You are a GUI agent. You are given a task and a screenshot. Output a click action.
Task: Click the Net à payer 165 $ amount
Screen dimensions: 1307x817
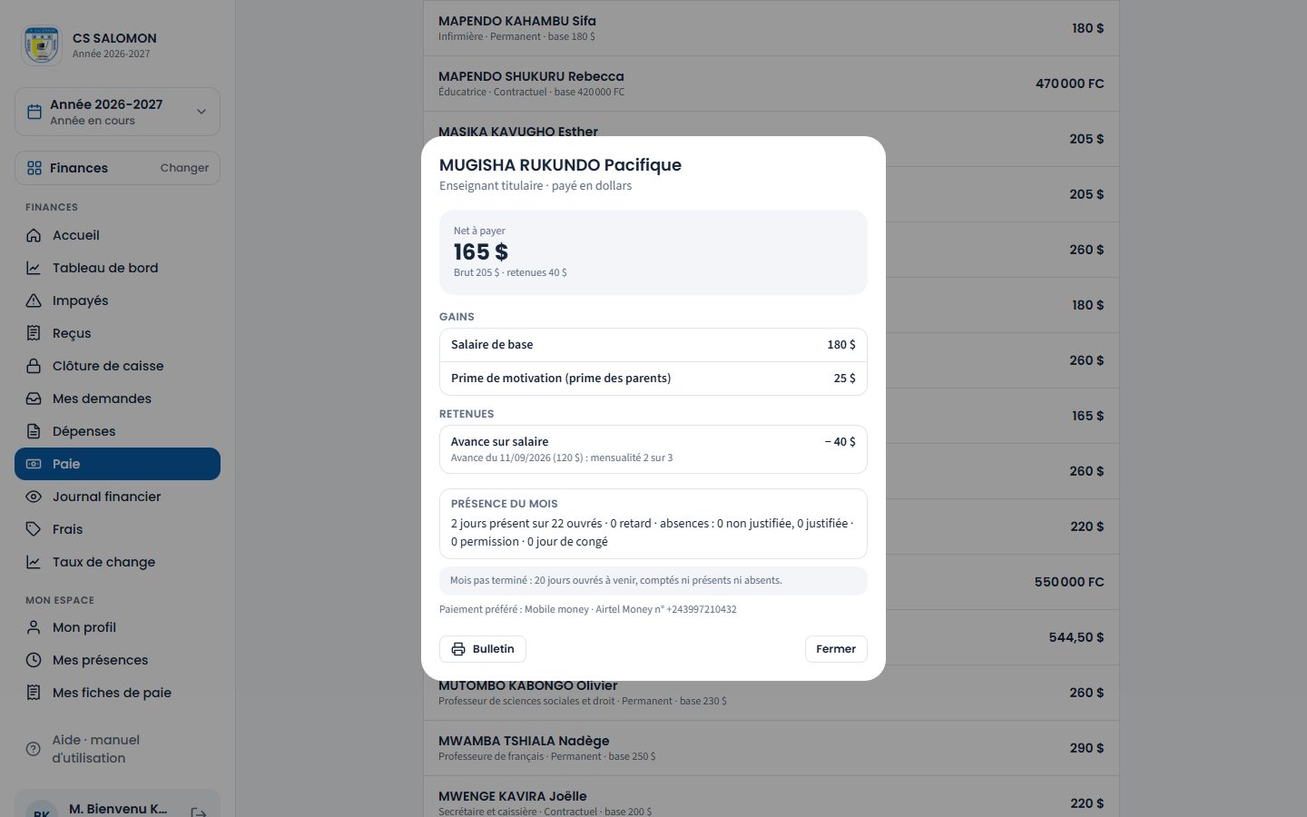[x=481, y=251]
